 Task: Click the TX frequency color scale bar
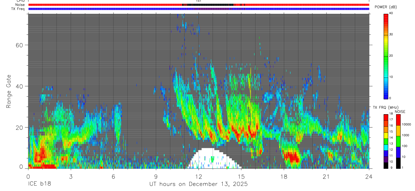pos(386,141)
